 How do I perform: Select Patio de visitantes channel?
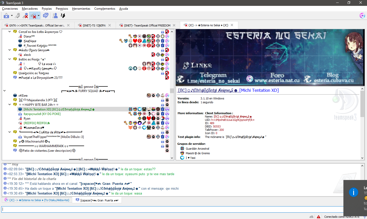(47, 151)
